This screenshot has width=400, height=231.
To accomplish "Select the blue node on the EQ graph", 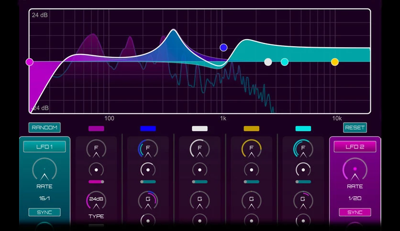I will click(x=223, y=48).
